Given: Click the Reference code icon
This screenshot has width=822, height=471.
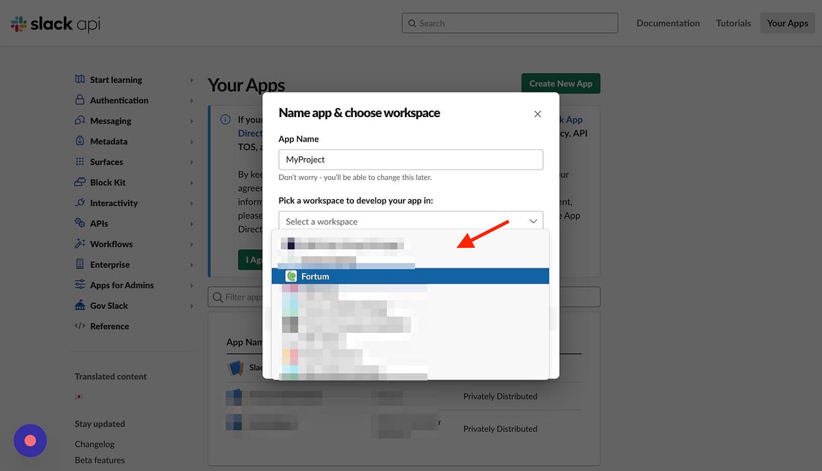Looking at the screenshot, I should click(x=79, y=326).
